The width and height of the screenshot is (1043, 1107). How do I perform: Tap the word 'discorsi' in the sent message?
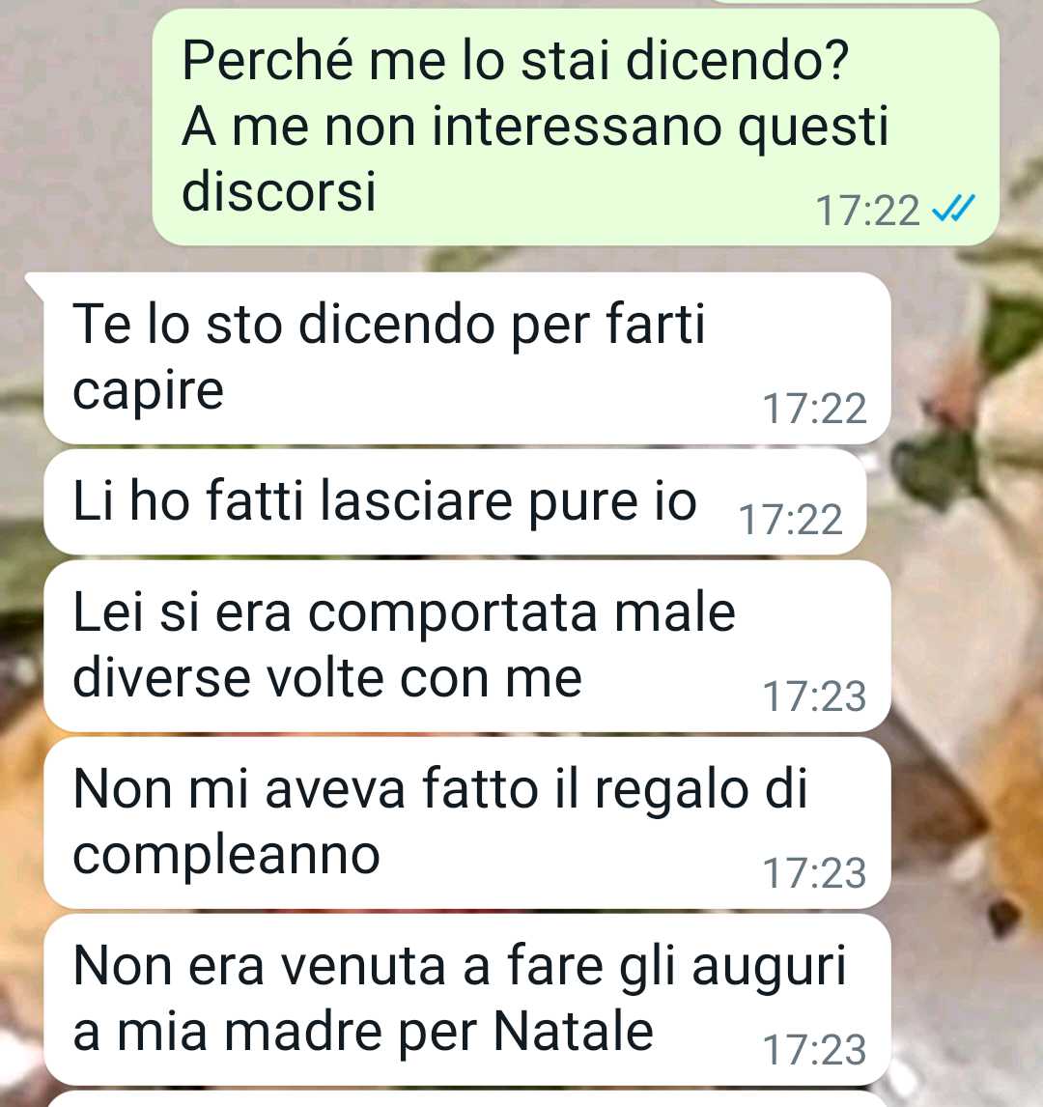point(279,190)
